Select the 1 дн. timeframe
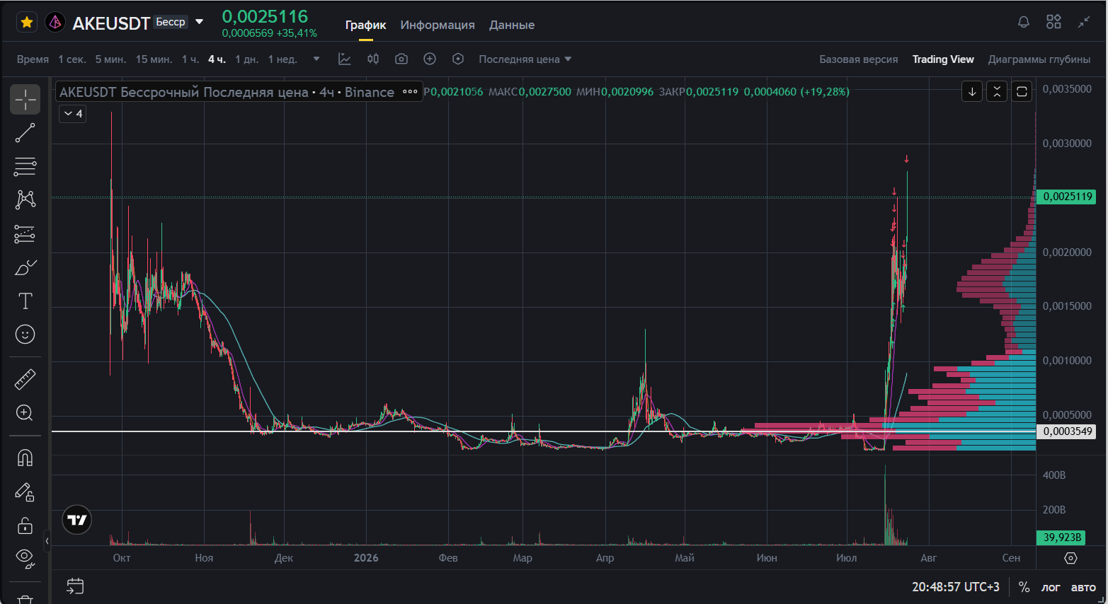1108x604 pixels. [x=247, y=59]
